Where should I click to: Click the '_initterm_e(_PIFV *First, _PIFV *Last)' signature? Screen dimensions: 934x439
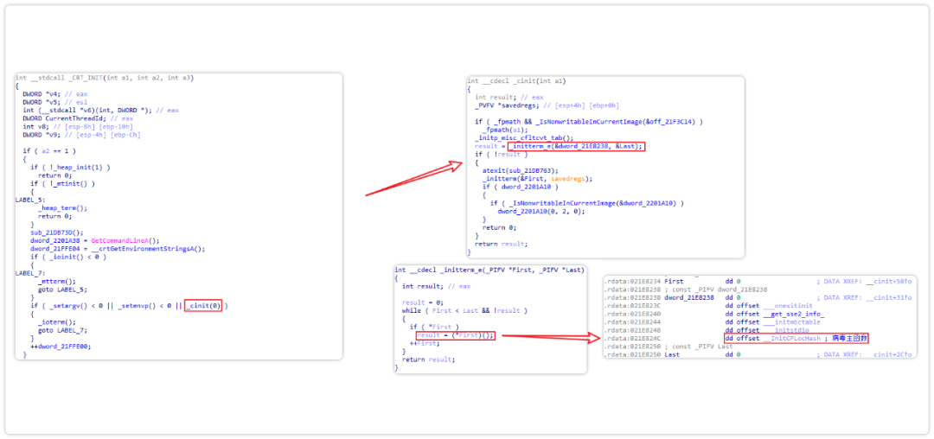point(489,270)
